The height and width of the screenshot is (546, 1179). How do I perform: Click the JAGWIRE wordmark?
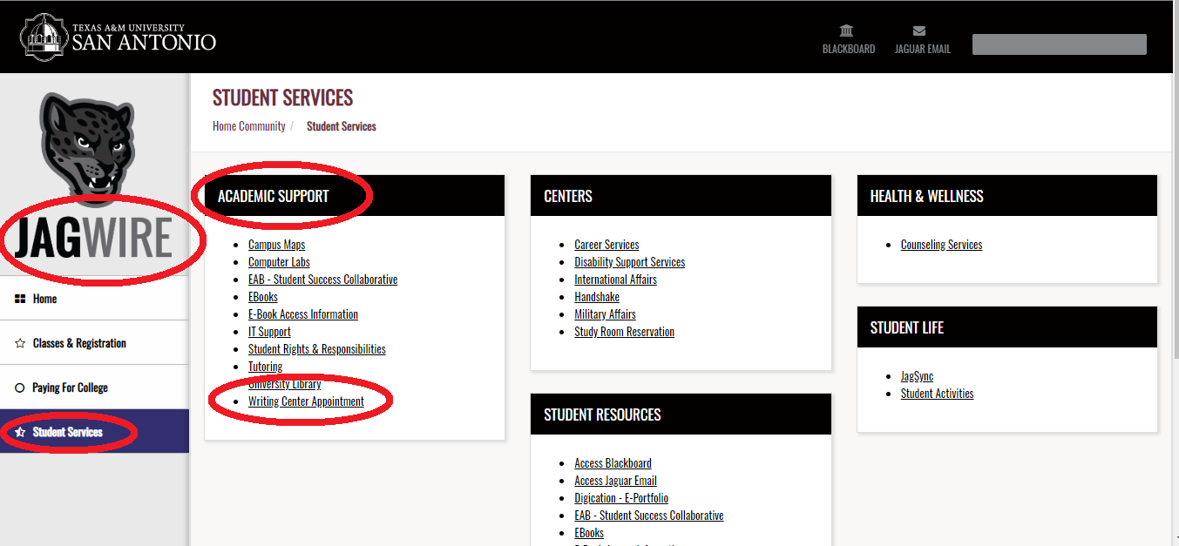coord(93,238)
